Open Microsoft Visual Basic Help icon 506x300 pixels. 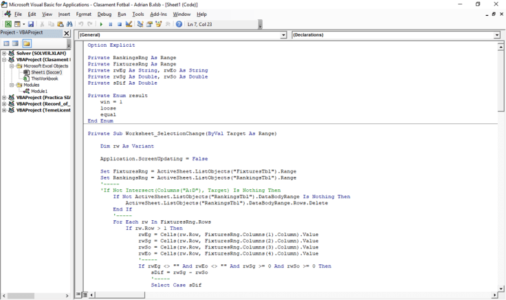(x=179, y=24)
